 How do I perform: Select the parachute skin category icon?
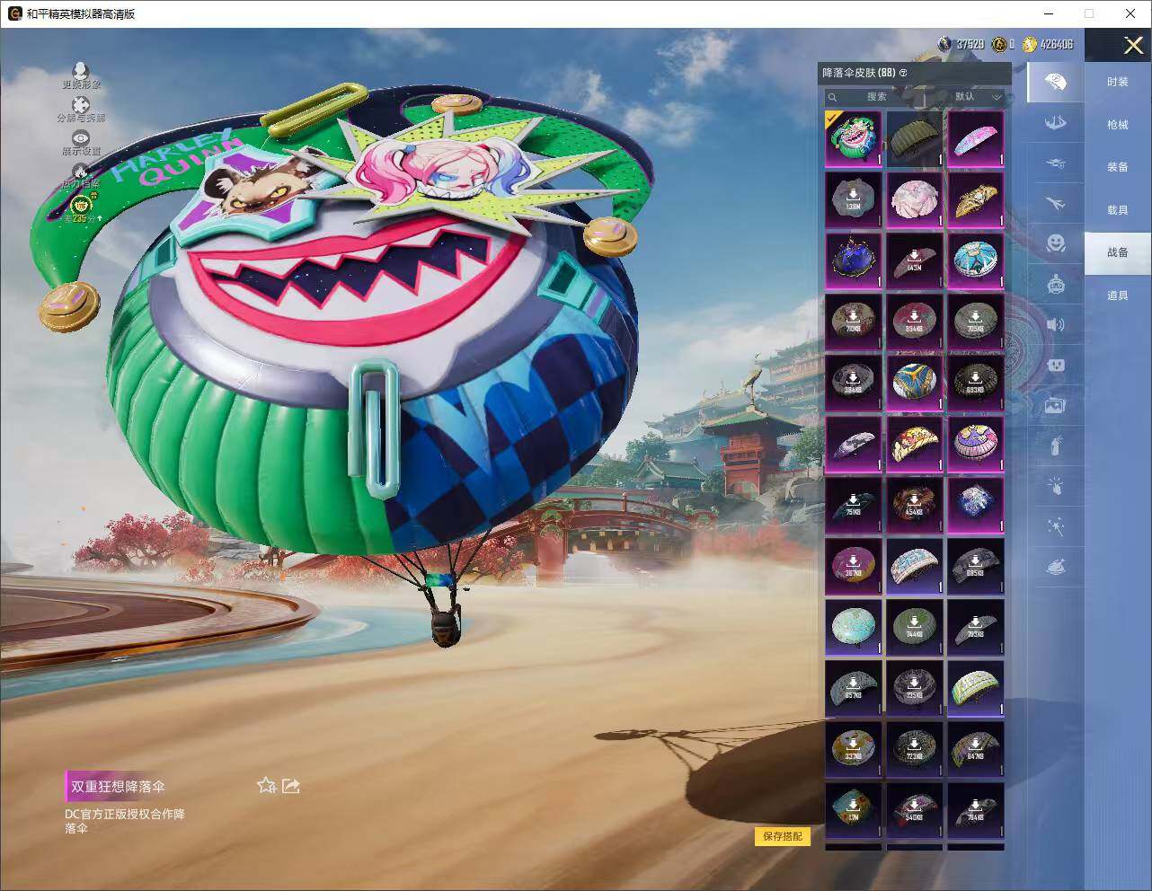pyautogui.click(x=1056, y=83)
